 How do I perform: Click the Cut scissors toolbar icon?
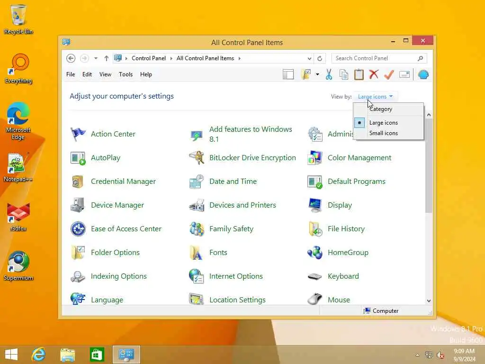(x=329, y=74)
